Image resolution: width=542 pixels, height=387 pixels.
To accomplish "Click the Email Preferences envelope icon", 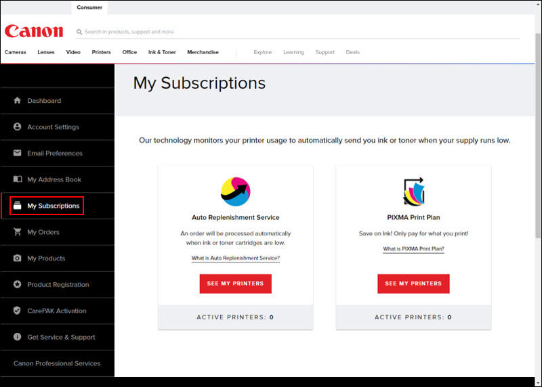I will tap(18, 154).
